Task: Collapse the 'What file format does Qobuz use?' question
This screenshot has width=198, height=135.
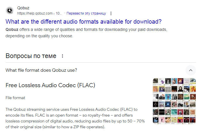Action: [190, 70]
